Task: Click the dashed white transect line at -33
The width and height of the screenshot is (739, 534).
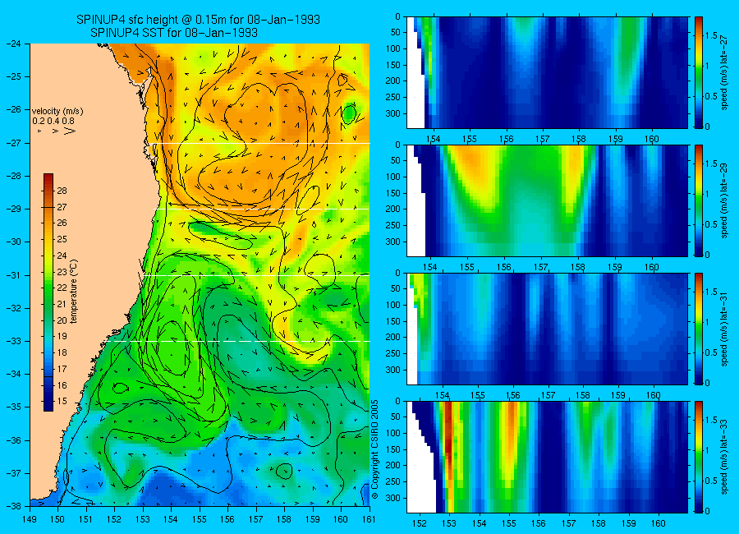Action: [x=241, y=341]
